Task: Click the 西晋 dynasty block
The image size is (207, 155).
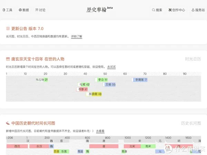Action: pos(57,152)
